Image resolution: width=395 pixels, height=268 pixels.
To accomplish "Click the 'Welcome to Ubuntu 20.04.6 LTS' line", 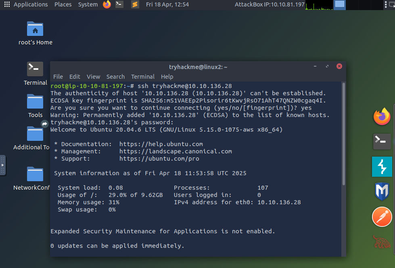I will 167,130.
